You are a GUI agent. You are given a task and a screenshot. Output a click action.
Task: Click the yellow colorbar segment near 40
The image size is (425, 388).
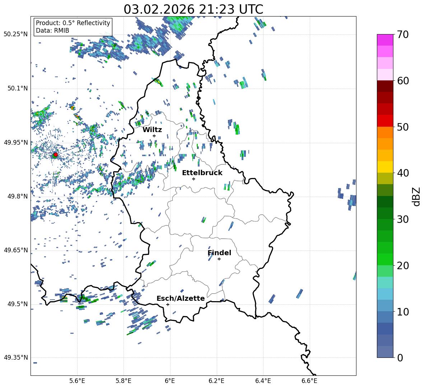click(x=385, y=167)
